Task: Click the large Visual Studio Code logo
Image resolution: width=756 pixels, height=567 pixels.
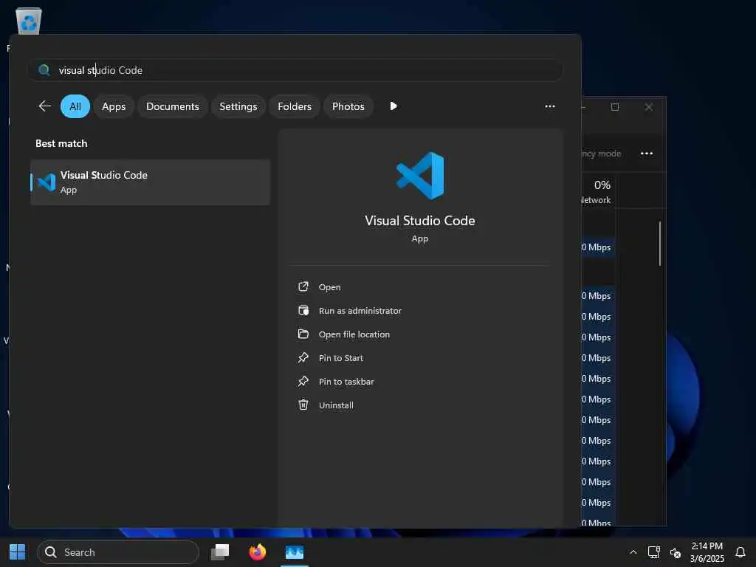Action: 420,176
